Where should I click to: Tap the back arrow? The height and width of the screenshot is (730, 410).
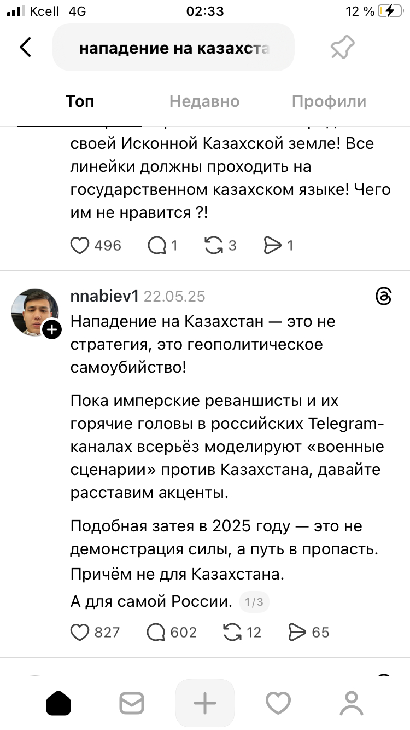click(x=26, y=47)
